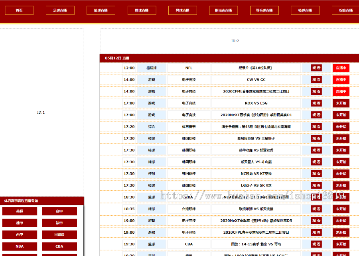Screen dimensions: 359x256
Task: Click the 橄榄球 category in the 12:00 row
Action: click(x=152, y=68)
